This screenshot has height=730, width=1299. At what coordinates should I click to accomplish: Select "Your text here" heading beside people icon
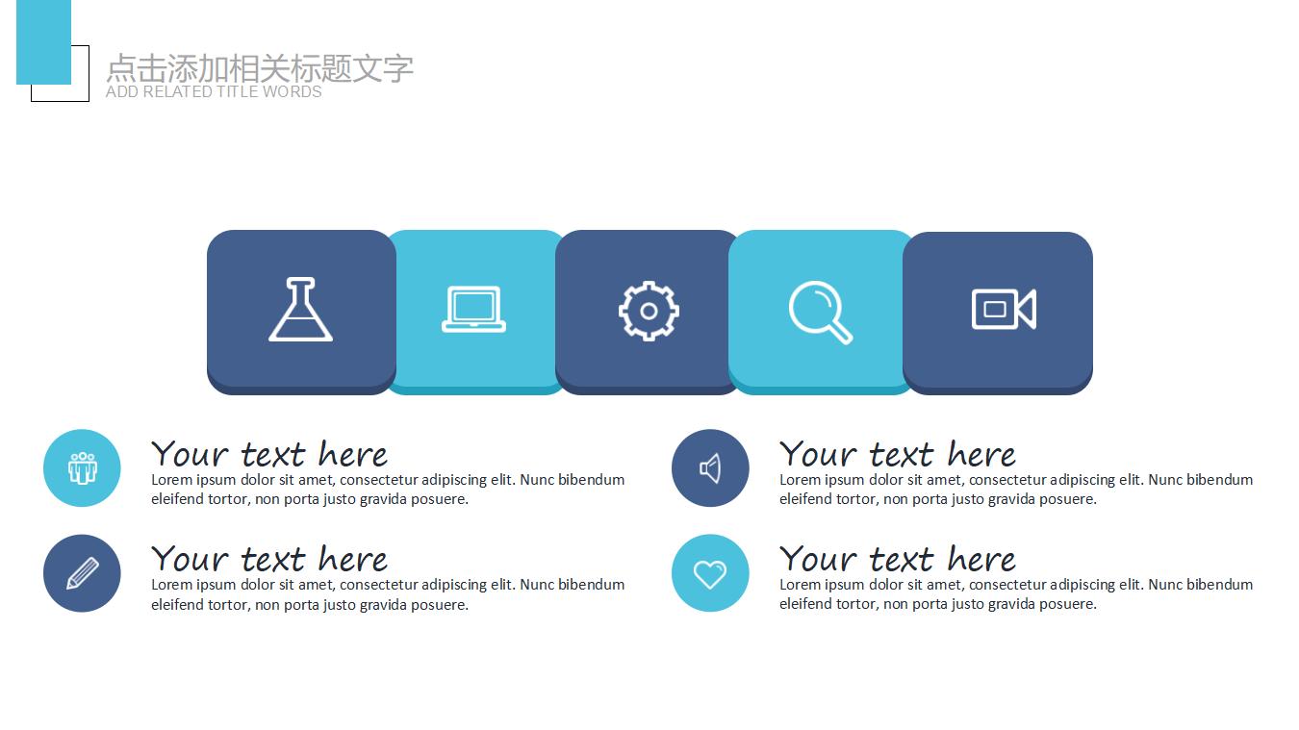[269, 453]
